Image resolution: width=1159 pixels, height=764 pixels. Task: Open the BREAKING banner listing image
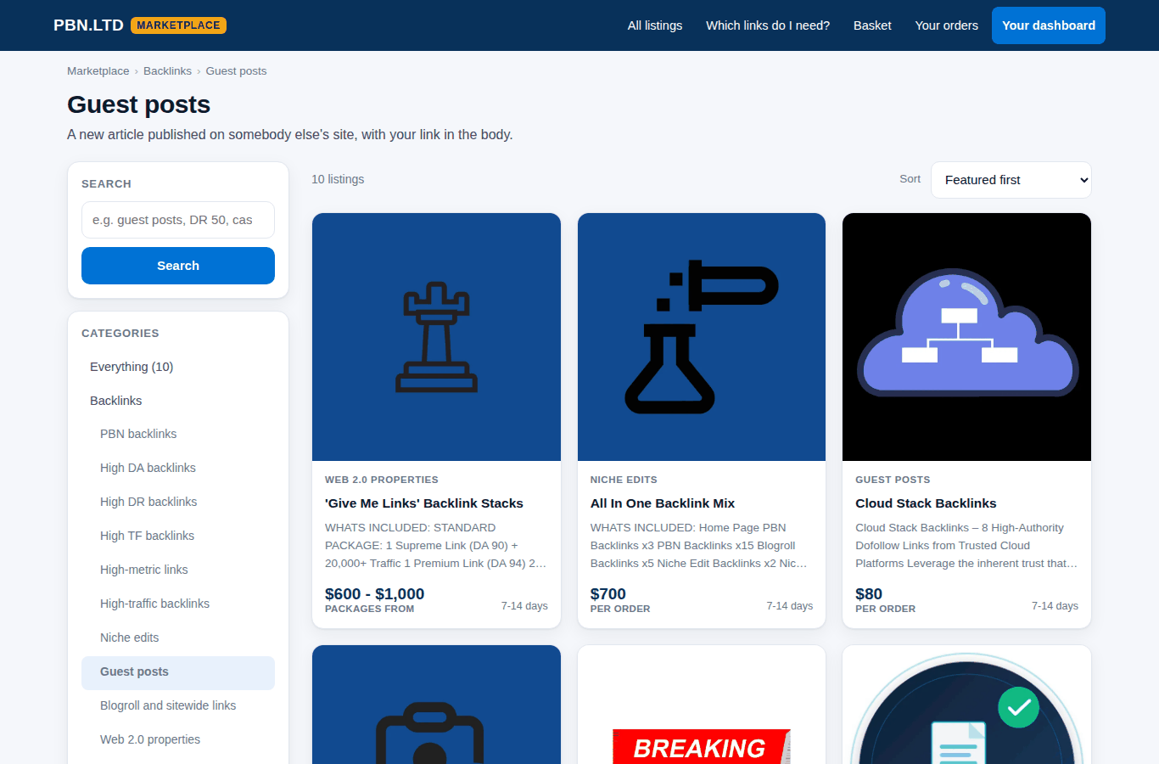[x=702, y=705]
